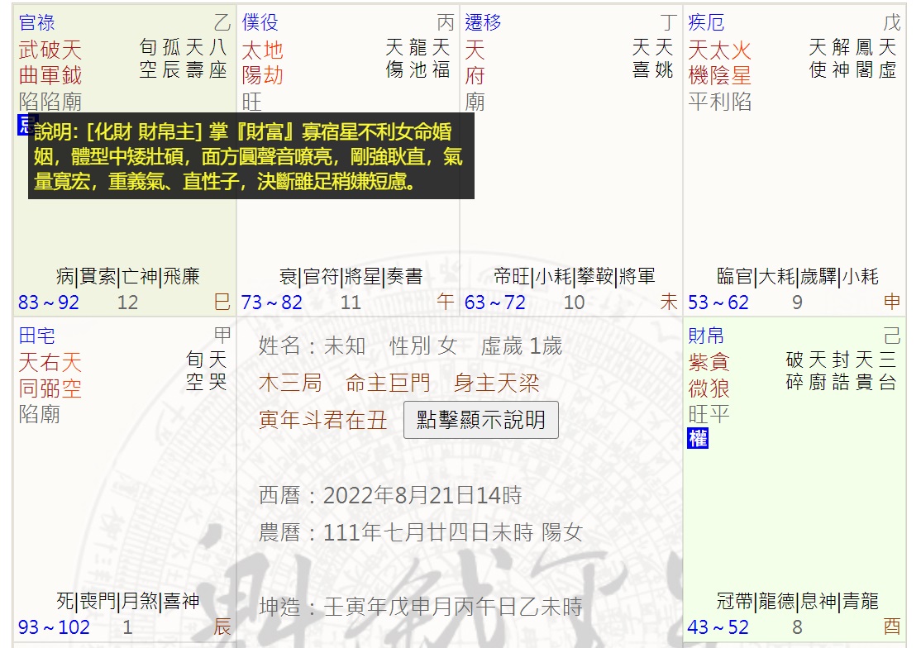
Task: Select the 解神 minor star in 疾厄 palace
Action: 841,58
